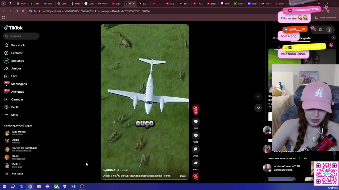Open Kaori followed account
This screenshot has width=339, height=190.
(19, 157)
